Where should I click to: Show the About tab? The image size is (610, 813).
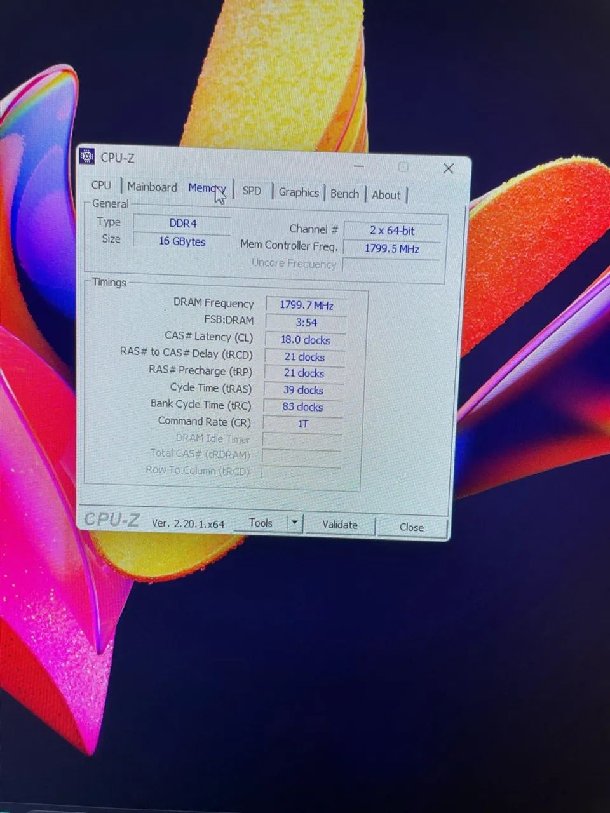pyautogui.click(x=386, y=195)
